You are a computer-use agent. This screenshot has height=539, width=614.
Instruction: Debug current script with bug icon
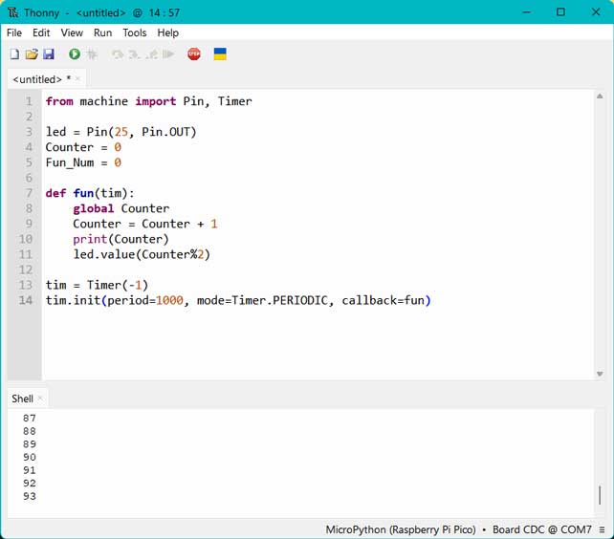click(x=92, y=54)
